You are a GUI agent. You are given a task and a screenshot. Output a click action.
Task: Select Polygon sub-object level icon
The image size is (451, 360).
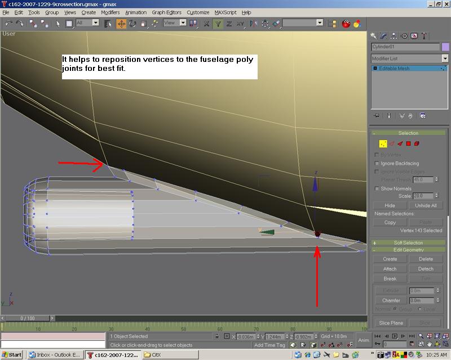click(408, 143)
